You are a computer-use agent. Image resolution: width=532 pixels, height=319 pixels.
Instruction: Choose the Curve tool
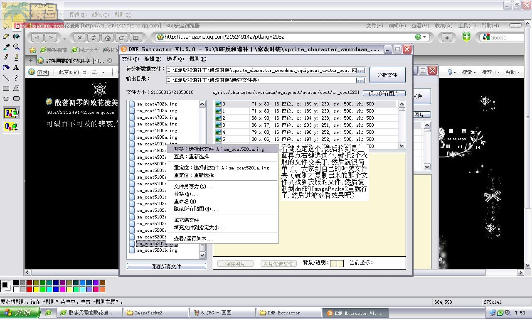click(x=17, y=78)
